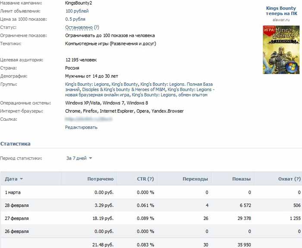Click 'Мужчины от 14 до 30 лет' value
The height and width of the screenshot is (248, 302).
pos(91,76)
